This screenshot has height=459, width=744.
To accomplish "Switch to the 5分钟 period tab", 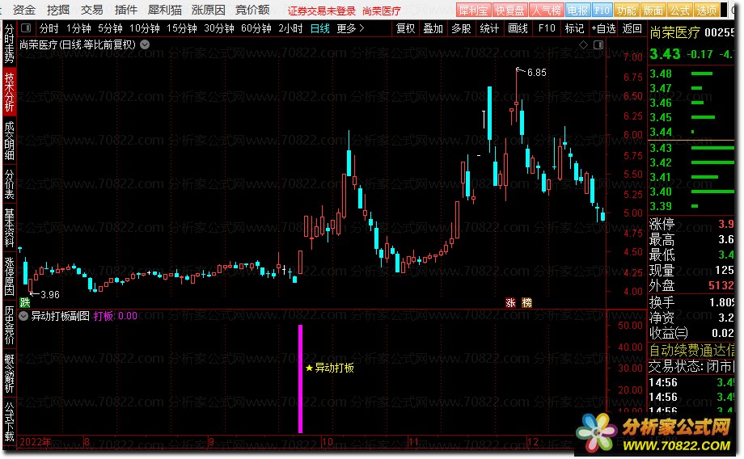I will pos(111,28).
